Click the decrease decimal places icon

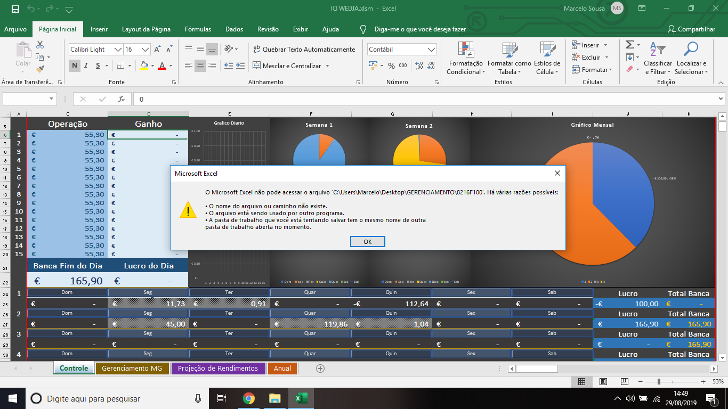[431, 66]
